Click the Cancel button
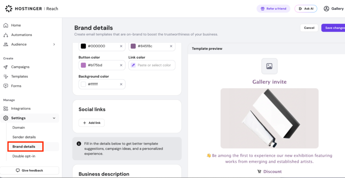 [x=309, y=28]
